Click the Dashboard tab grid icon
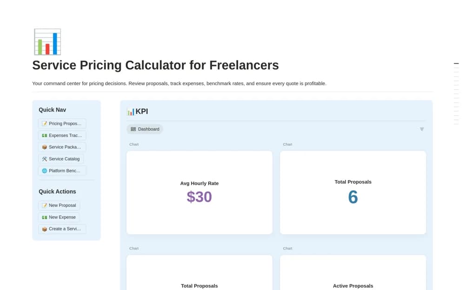This screenshot has height=290, width=465. pos(133,129)
